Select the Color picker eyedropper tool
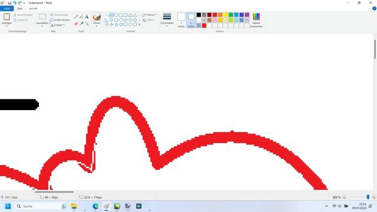Viewport: 377px width, 212px height. 81,24
